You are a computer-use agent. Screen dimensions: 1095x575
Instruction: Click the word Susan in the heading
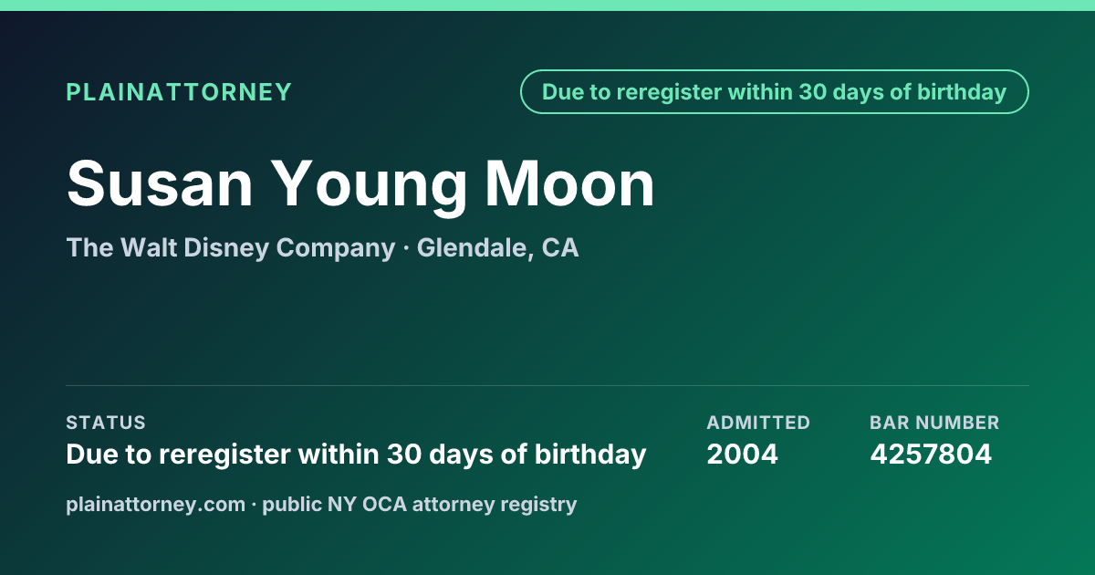[x=160, y=185]
